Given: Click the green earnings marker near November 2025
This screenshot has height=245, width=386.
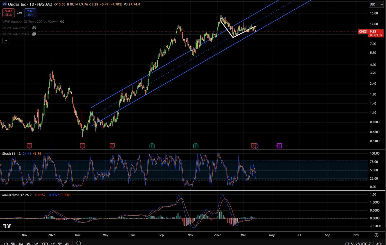Looking at the screenshot, I should (195, 146).
